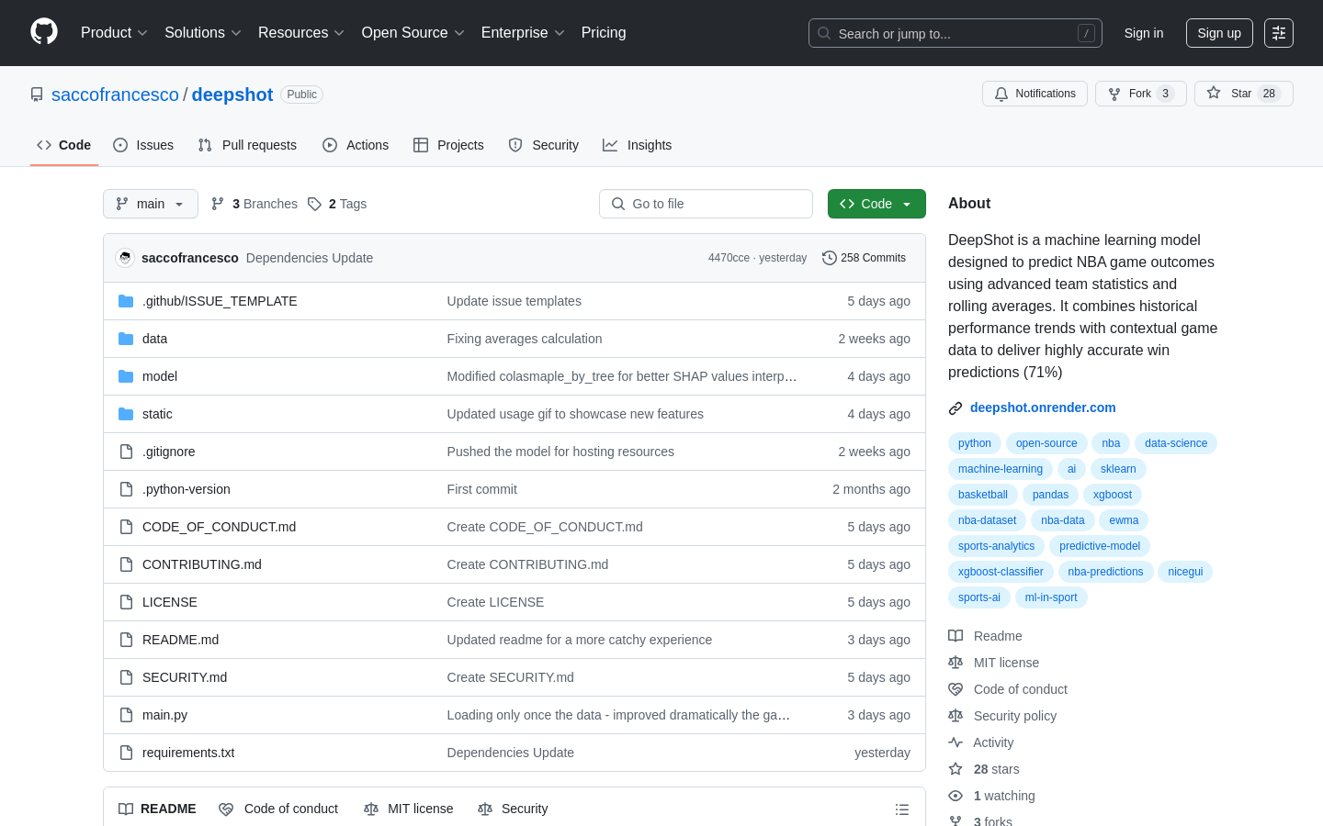The height and width of the screenshot is (826, 1323).
Task: Click the repository icon before saccofrancesco
Action: pos(37,95)
